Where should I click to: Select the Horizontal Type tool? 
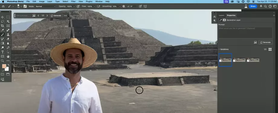2,52
